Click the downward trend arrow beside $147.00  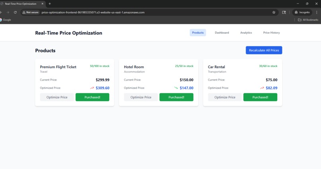[176, 88]
